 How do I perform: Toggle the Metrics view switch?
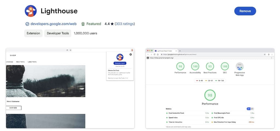pyautogui.click(x=250, y=109)
